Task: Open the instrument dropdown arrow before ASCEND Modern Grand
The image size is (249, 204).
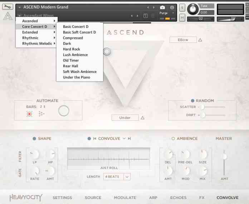Action: point(20,7)
